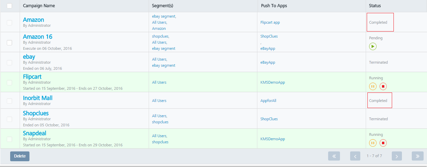Stop the running Flipcart campaign

pos(383,86)
